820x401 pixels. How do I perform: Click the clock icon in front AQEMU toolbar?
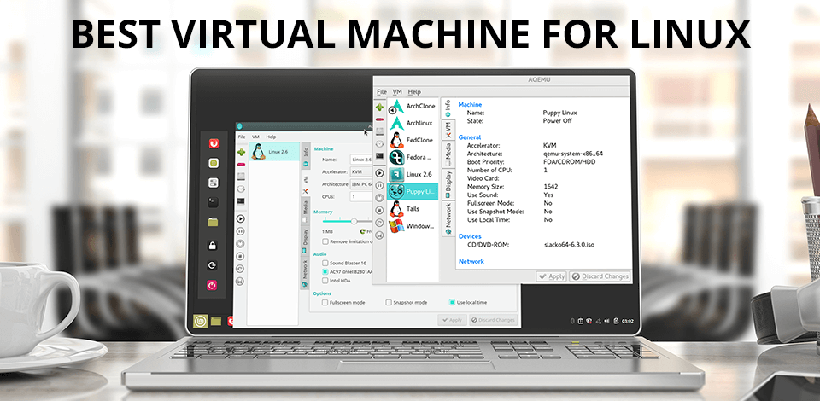coord(379,143)
